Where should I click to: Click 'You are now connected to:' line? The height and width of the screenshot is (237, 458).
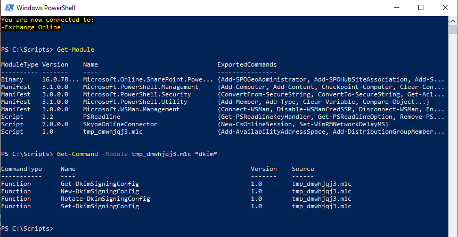[x=47, y=20]
